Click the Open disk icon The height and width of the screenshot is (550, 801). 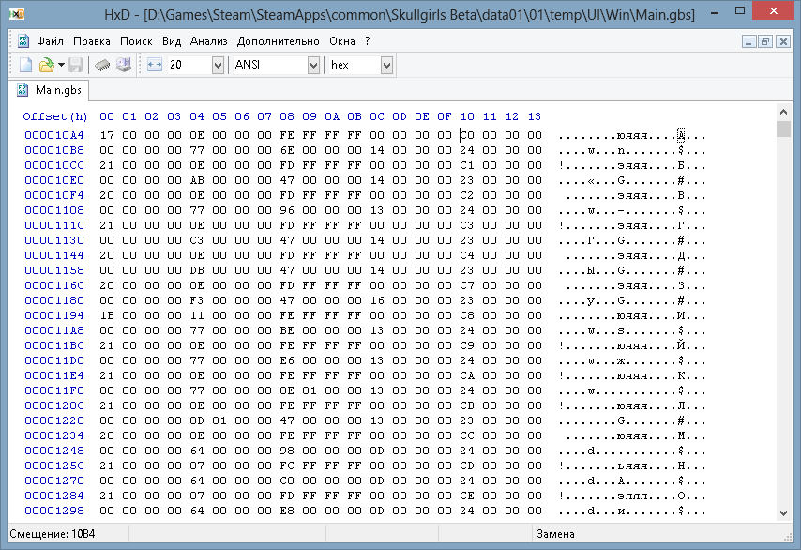[123, 65]
